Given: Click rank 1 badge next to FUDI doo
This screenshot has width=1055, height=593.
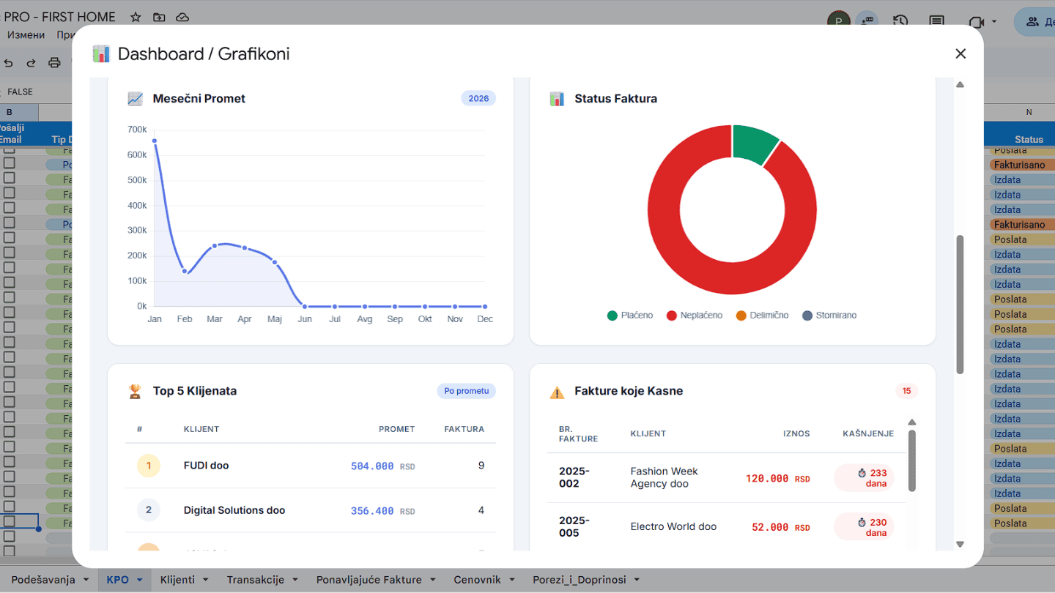Looking at the screenshot, I should pos(149,466).
